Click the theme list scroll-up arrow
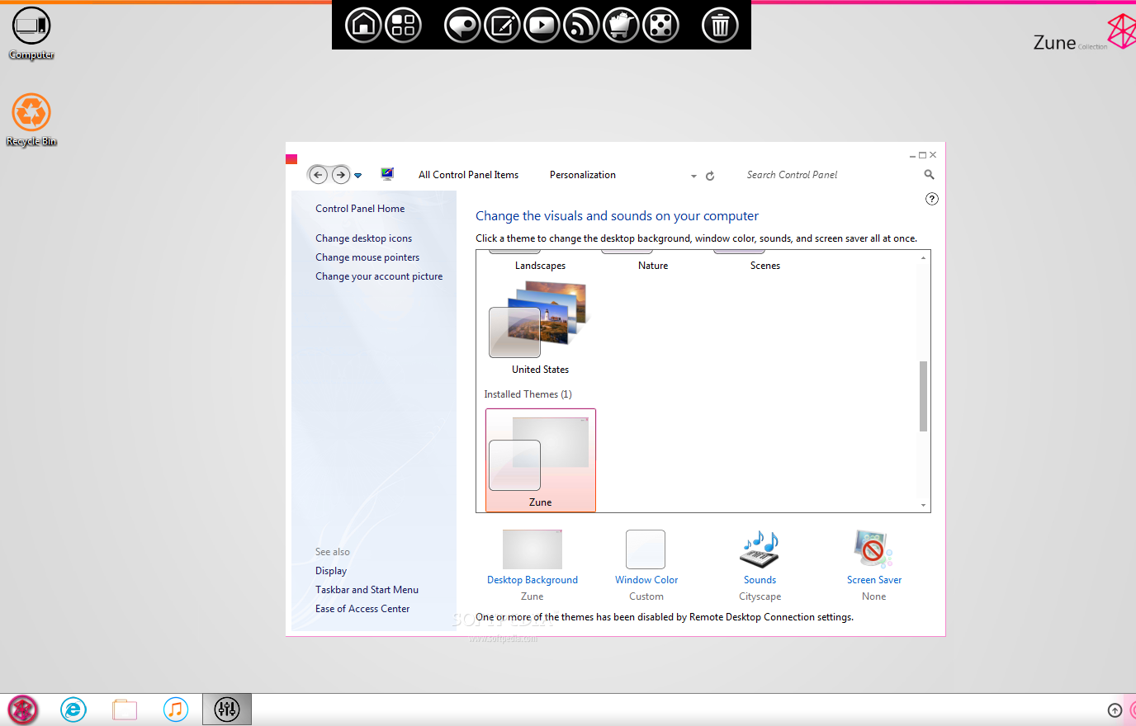Screen dimensions: 1136x726 pos(923,257)
